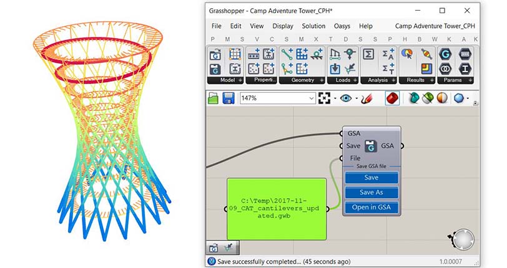Open the Edit menu
Screen dimensions: 507x268
click(x=236, y=26)
